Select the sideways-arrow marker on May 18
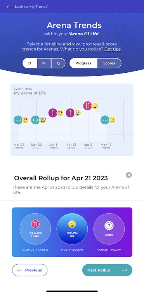 pos(105,120)
